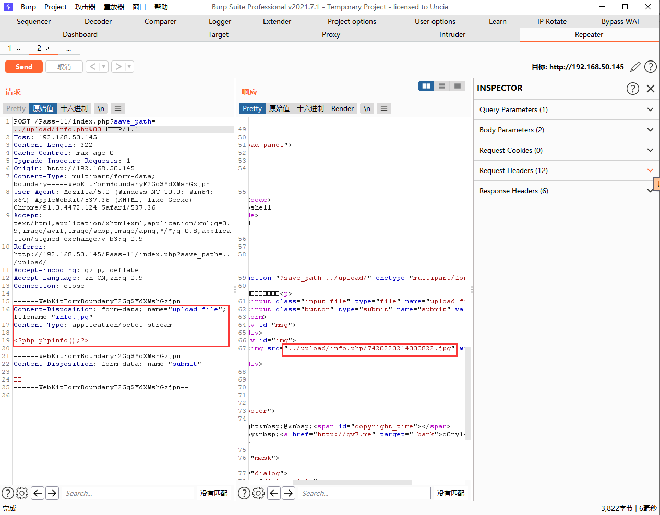Close Repeater tab 1
The width and height of the screenshot is (660, 515).
click(19, 48)
